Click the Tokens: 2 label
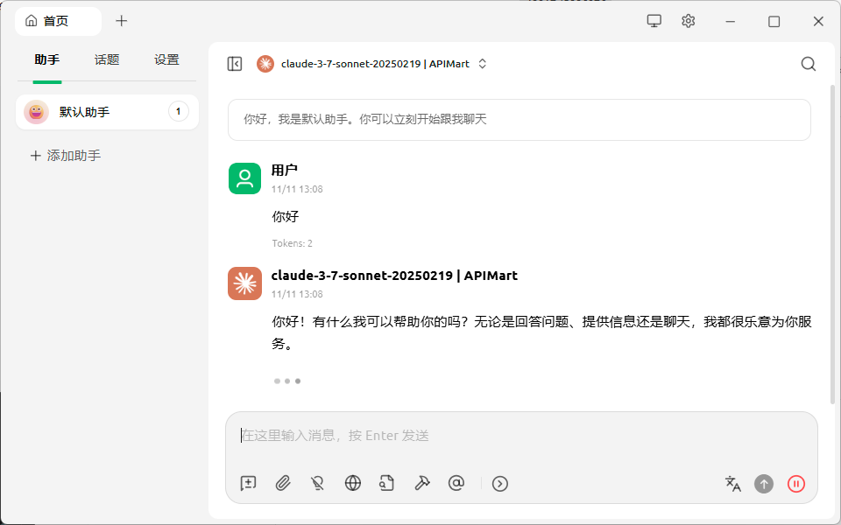The width and height of the screenshot is (841, 525). [x=293, y=243]
